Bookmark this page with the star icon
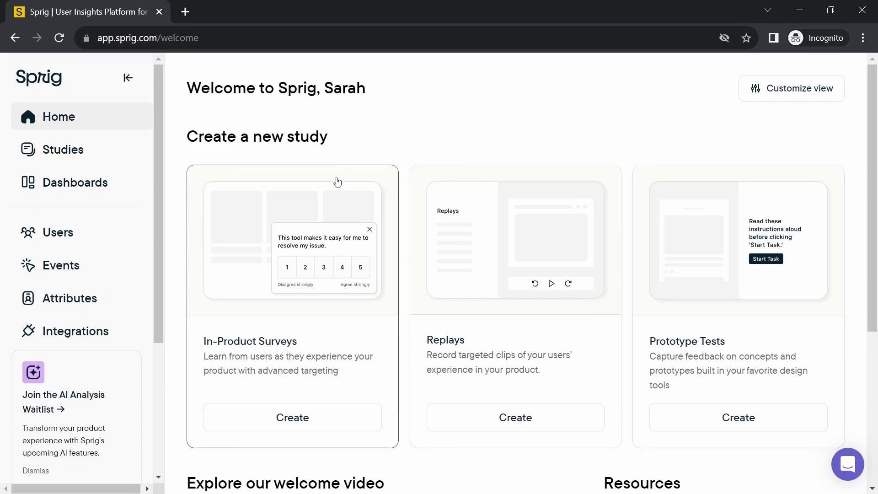The width and height of the screenshot is (878, 494). click(x=746, y=38)
